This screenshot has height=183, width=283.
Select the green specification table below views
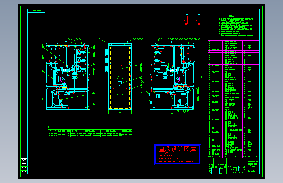90,133
